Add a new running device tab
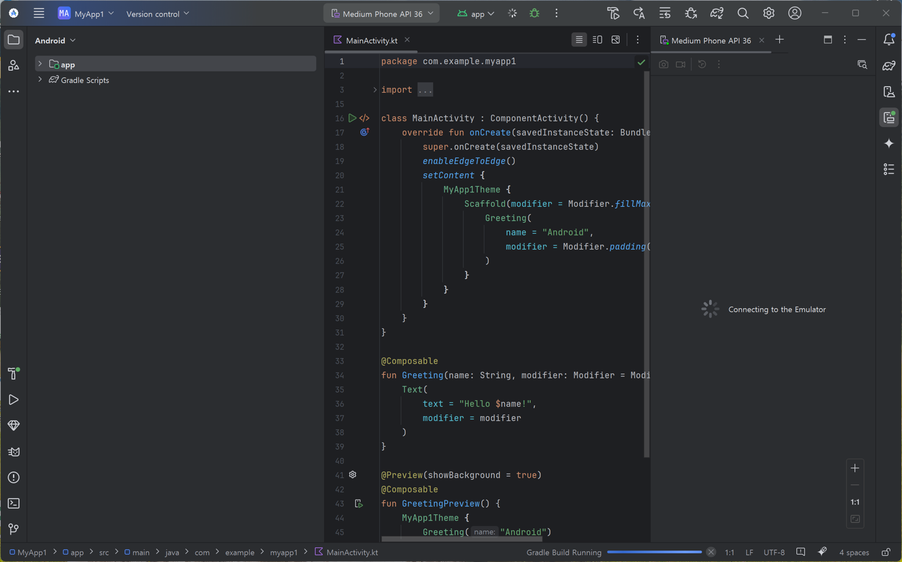The image size is (902, 562). 779,40
